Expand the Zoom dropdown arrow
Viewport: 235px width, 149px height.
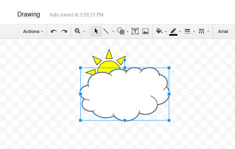pyautogui.click(x=84, y=31)
